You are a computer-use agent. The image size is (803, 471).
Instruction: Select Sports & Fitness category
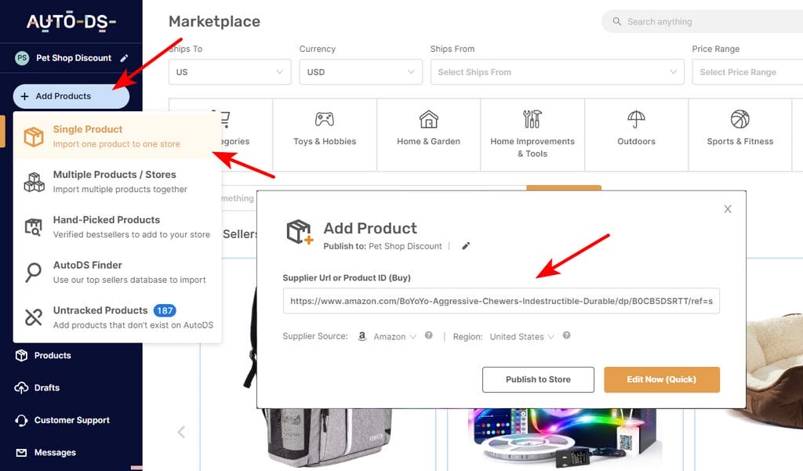coord(740,135)
